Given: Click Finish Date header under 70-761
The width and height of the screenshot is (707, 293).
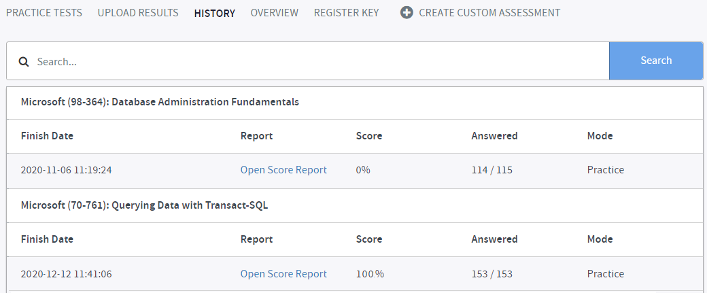Looking at the screenshot, I should (x=48, y=239).
